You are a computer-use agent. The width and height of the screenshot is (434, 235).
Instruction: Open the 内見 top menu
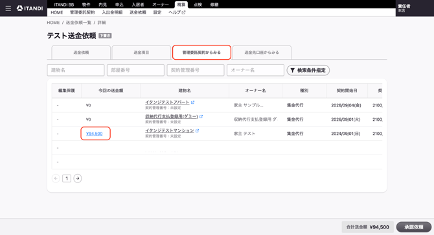point(103,5)
